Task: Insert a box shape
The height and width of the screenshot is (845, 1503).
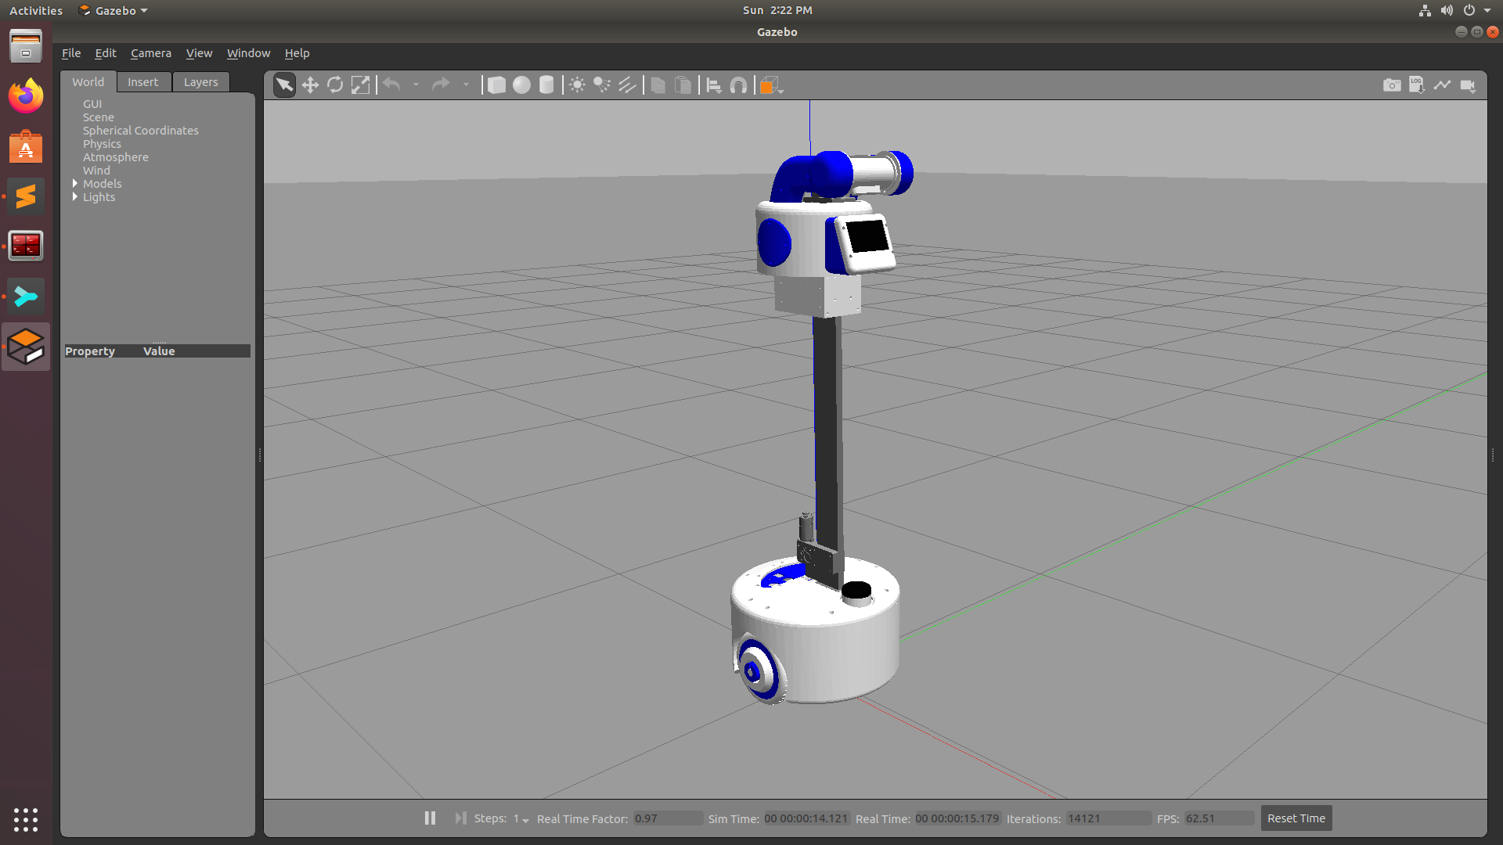Action: pyautogui.click(x=496, y=85)
